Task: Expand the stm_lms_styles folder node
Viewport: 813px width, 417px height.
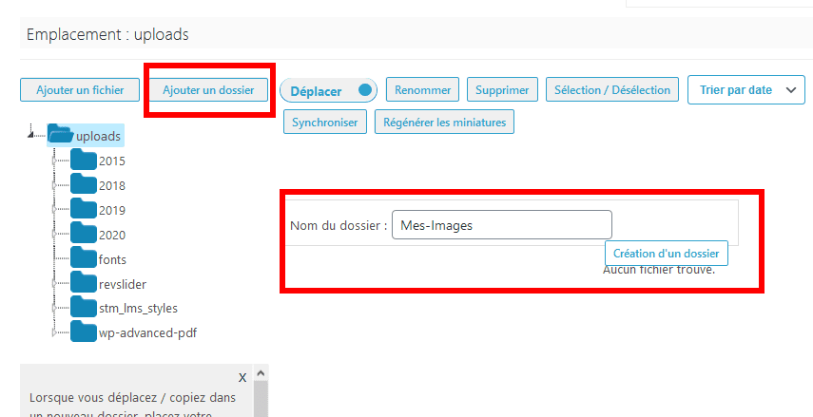Action: 54,308
